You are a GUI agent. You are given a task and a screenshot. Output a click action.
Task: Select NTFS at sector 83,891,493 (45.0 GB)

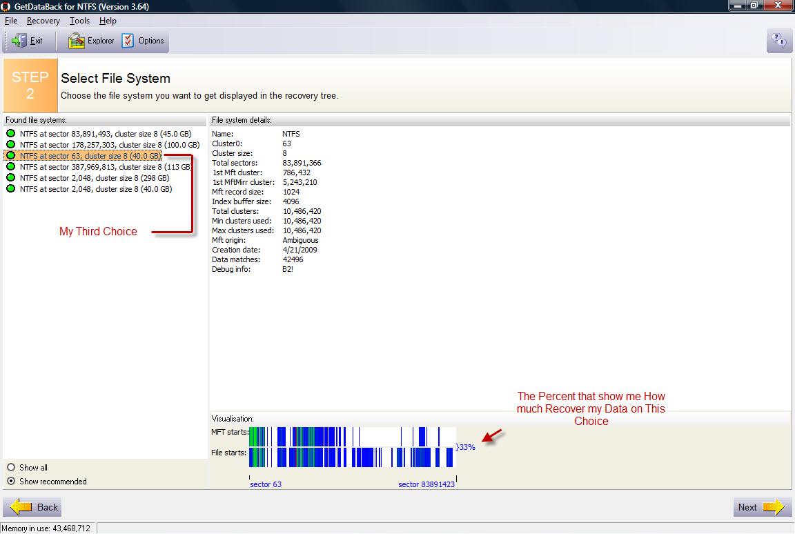coord(106,134)
